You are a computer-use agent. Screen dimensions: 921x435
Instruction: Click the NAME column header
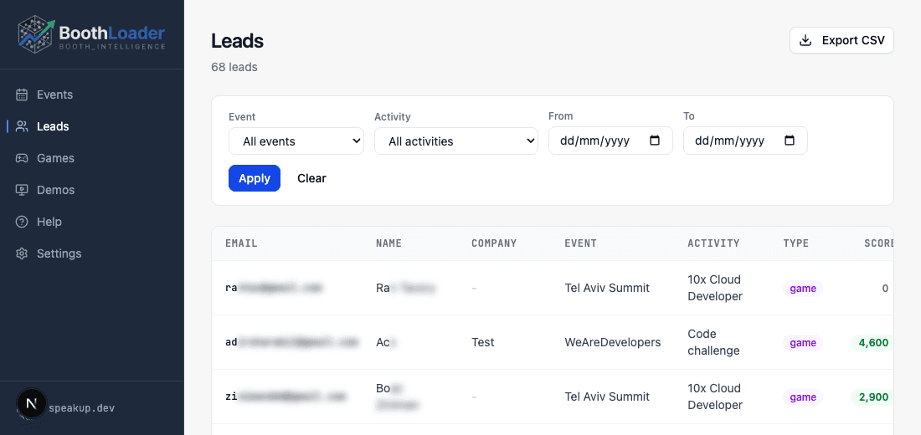click(388, 243)
